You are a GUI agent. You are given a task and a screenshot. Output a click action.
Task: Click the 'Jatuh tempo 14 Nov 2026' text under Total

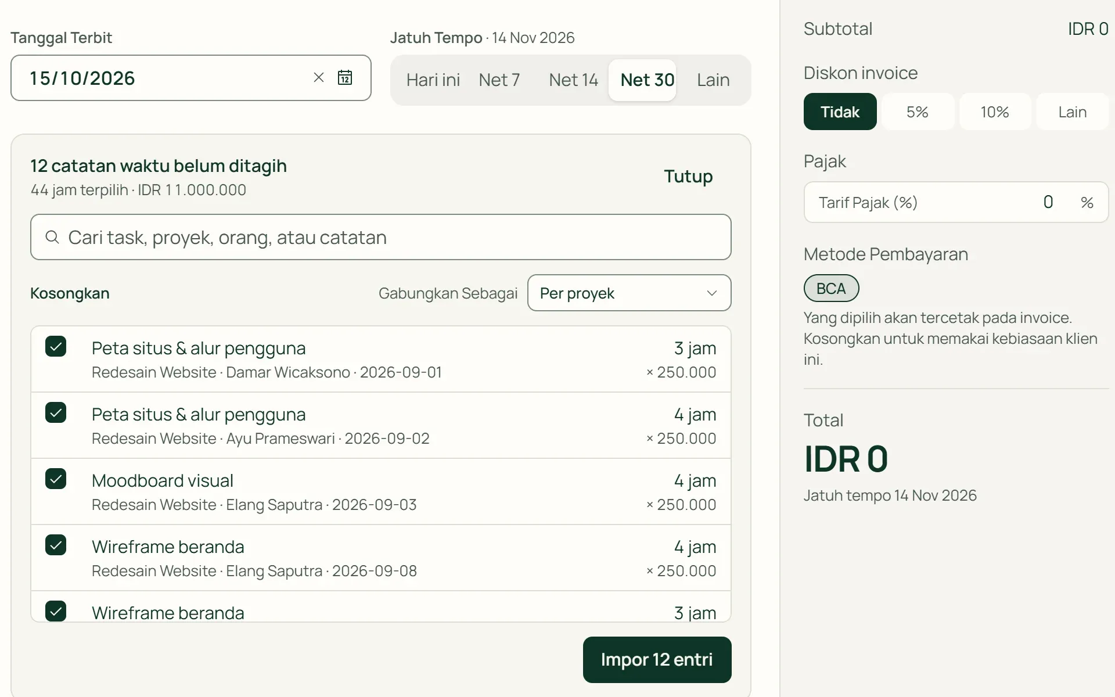[890, 495]
